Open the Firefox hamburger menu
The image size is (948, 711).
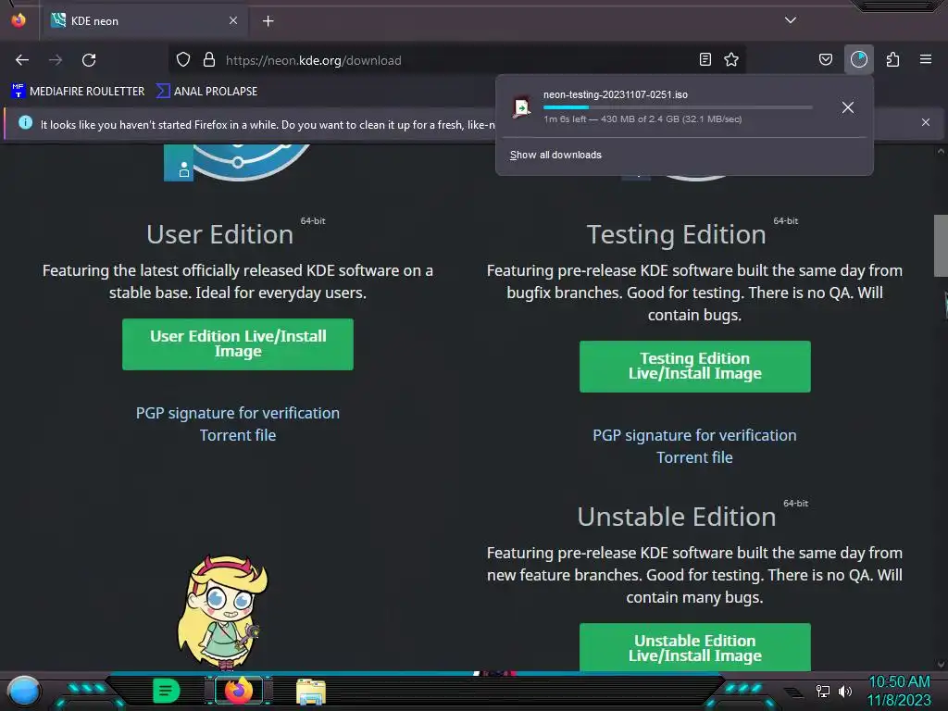[x=926, y=60]
